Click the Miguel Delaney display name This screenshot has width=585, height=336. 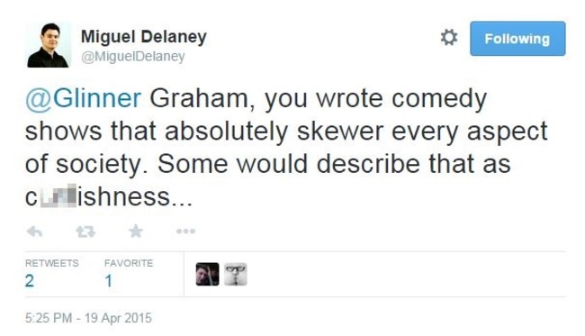144,37
